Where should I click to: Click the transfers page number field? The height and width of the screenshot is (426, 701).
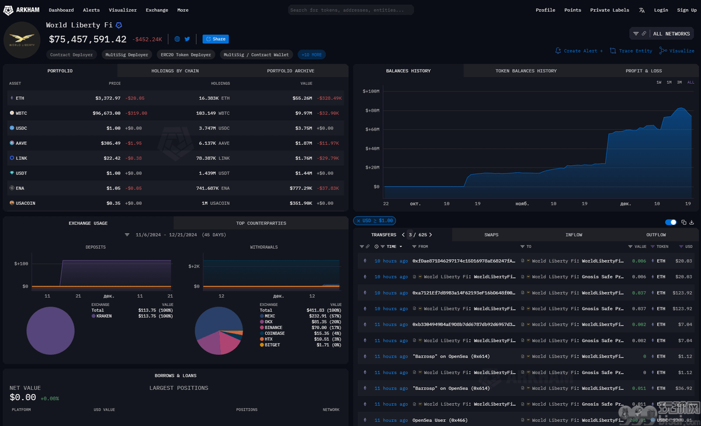click(410, 235)
